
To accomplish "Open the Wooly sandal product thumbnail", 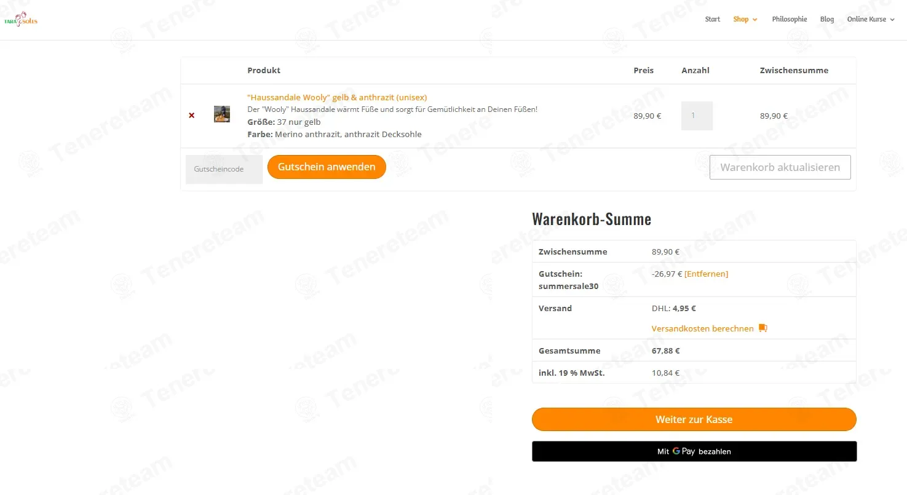I will click(x=222, y=114).
